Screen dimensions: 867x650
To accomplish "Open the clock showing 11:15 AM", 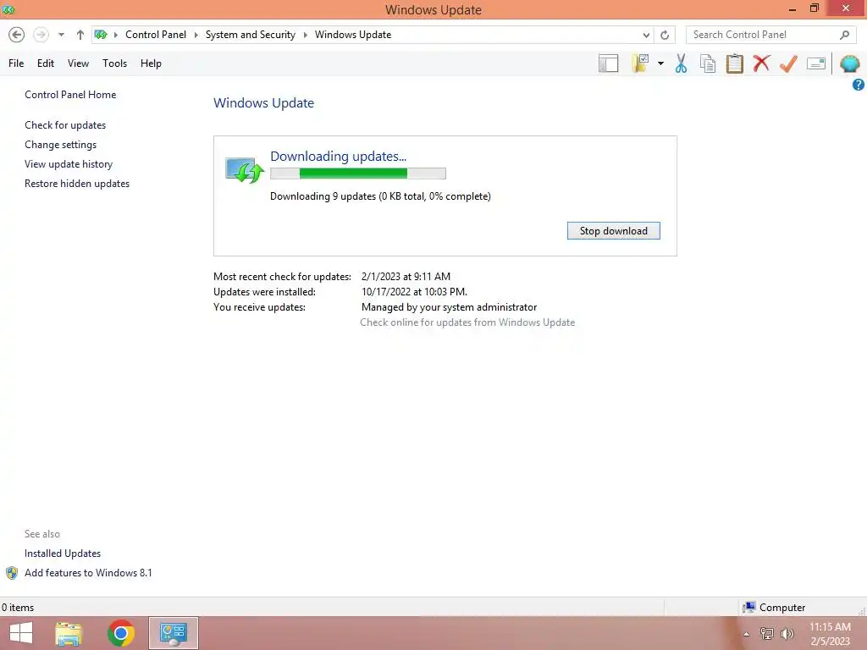I will pyautogui.click(x=830, y=634).
